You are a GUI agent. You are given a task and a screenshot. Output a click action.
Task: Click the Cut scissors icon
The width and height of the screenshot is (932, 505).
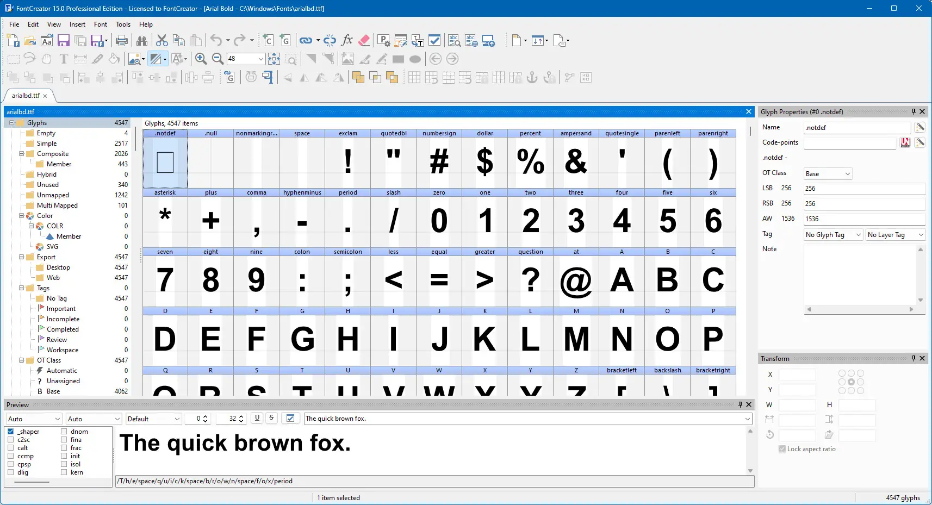(x=161, y=40)
